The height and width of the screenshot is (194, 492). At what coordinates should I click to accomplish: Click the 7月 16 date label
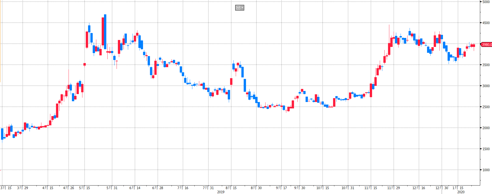click(183, 188)
